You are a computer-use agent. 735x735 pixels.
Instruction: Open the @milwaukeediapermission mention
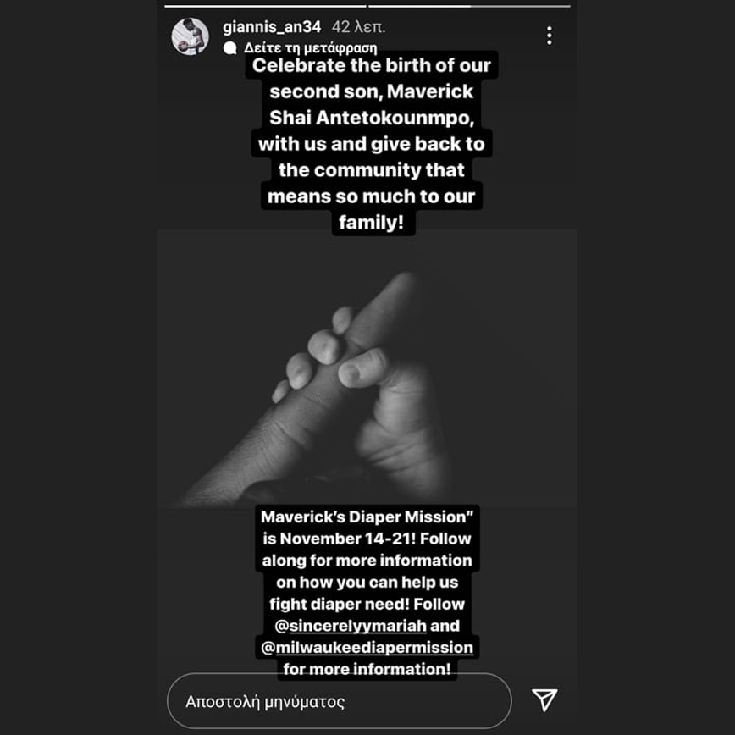click(x=367, y=647)
